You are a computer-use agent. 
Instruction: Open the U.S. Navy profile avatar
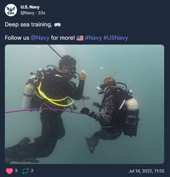[x=11, y=10]
